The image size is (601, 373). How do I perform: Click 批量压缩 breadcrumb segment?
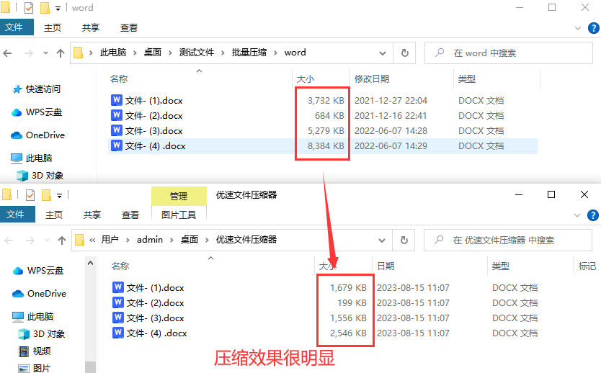[249, 53]
